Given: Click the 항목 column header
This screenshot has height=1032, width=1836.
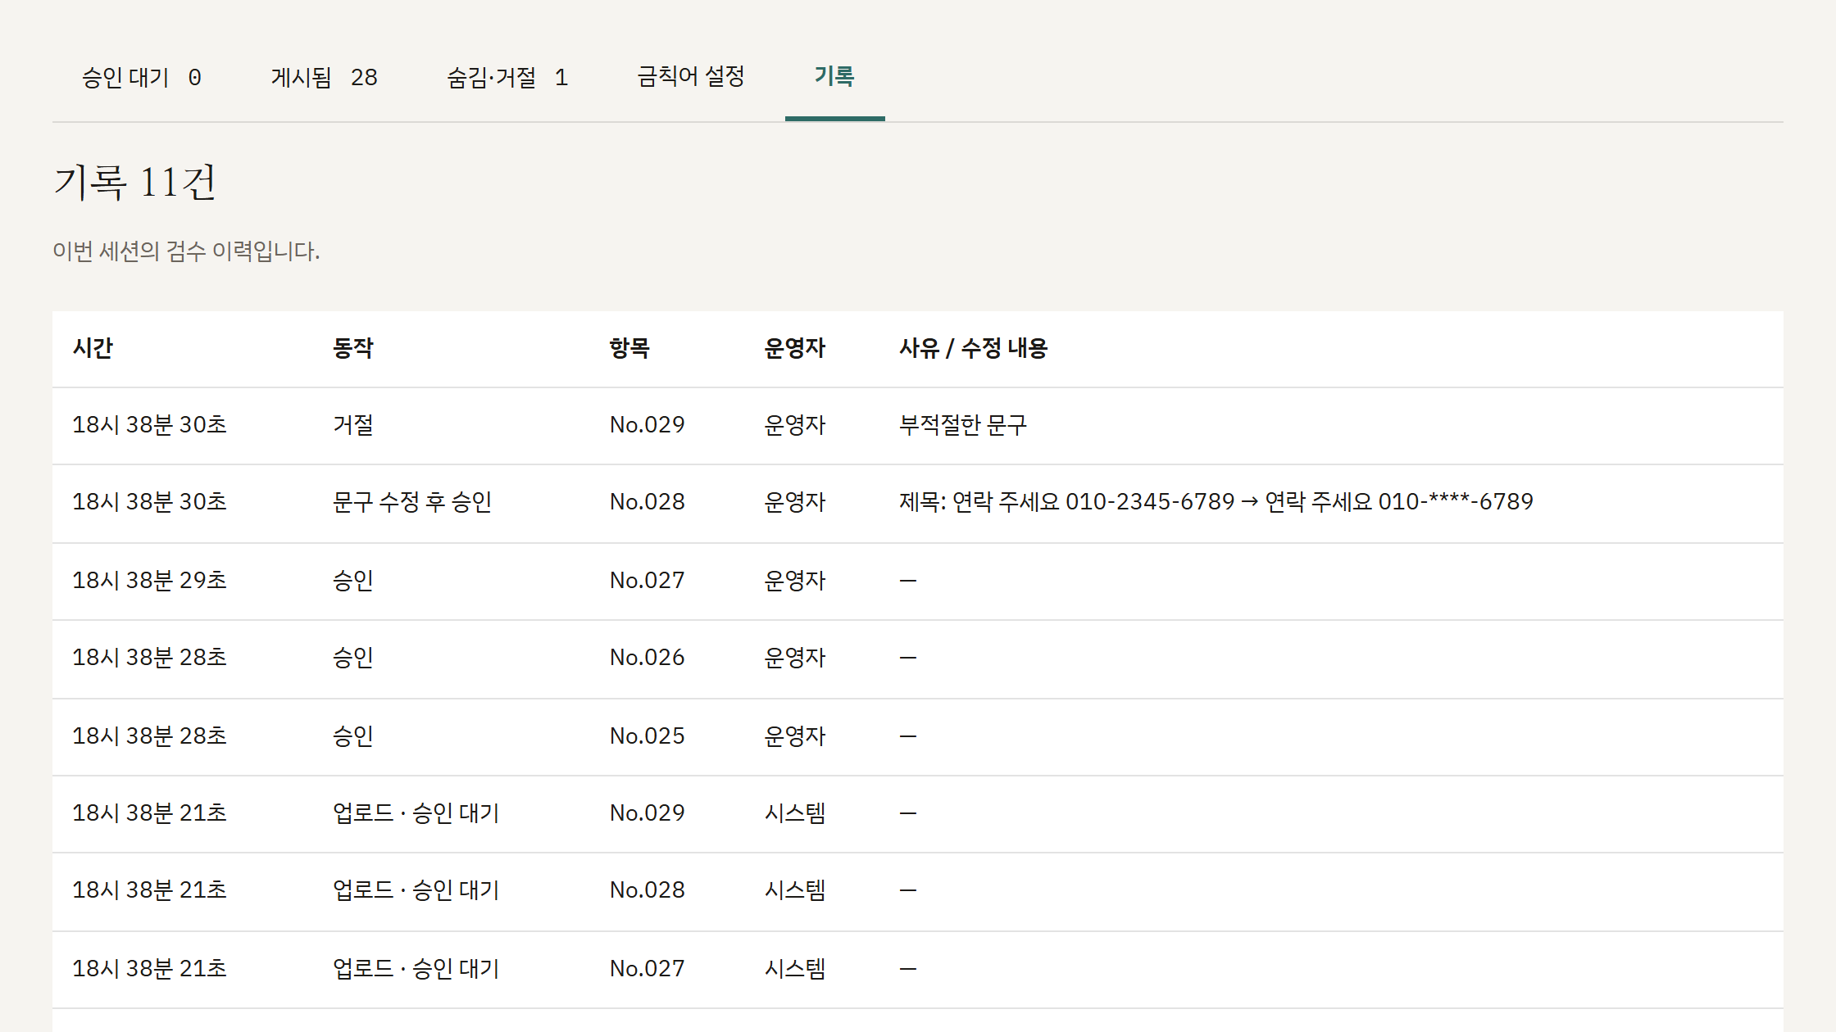Looking at the screenshot, I should pos(629,349).
